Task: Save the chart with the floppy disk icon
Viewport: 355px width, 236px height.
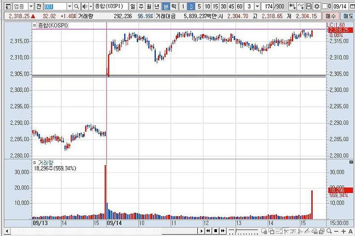Action: 308,6
